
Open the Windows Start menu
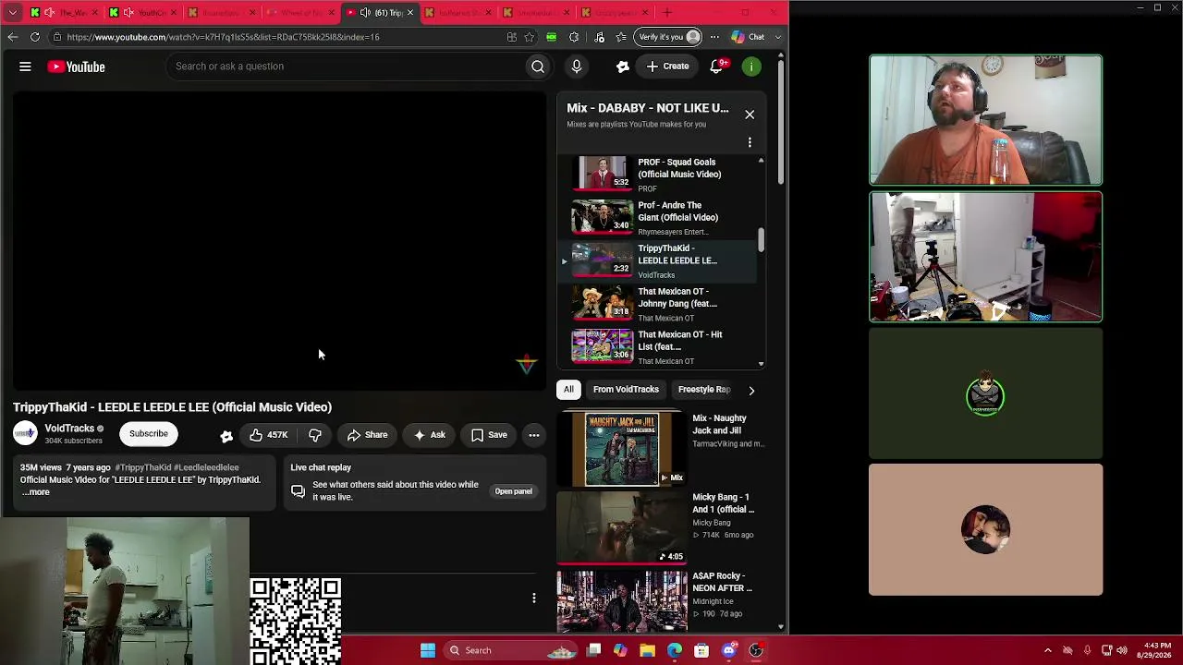(x=428, y=650)
